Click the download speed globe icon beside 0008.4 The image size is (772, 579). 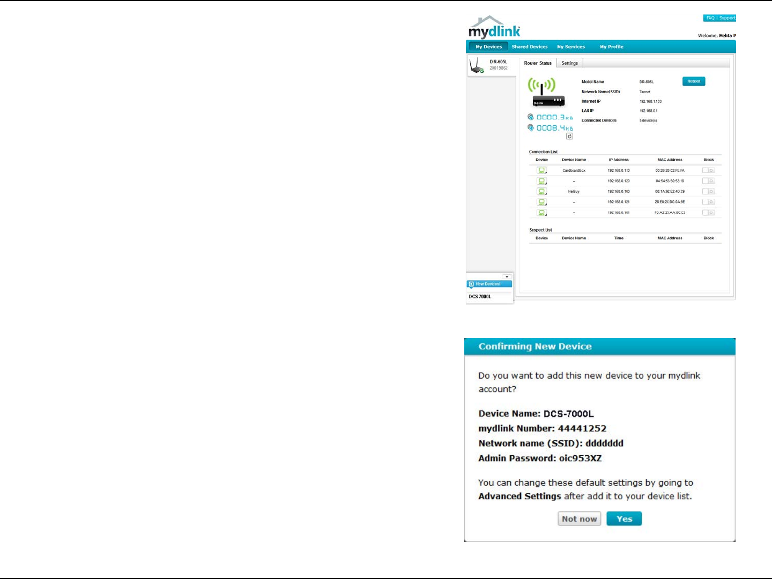(531, 127)
